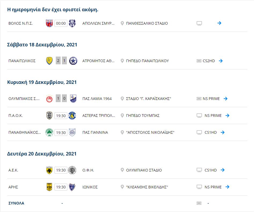Screen dimensions: 254x212
Task: Click the NS PRIME TV icon for Olympiacos match
Action: point(199,99)
